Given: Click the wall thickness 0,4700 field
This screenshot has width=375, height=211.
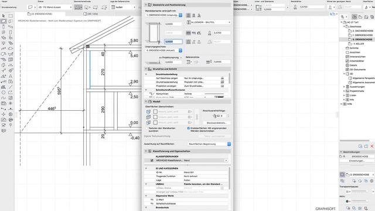Looking at the screenshot, I should pos(221,33).
